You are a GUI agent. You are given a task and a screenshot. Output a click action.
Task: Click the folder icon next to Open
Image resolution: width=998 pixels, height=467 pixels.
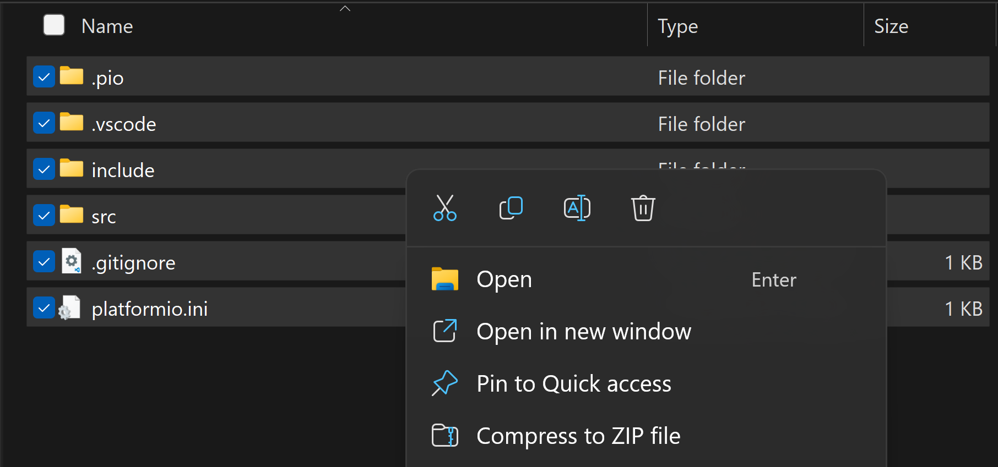pyautogui.click(x=444, y=279)
